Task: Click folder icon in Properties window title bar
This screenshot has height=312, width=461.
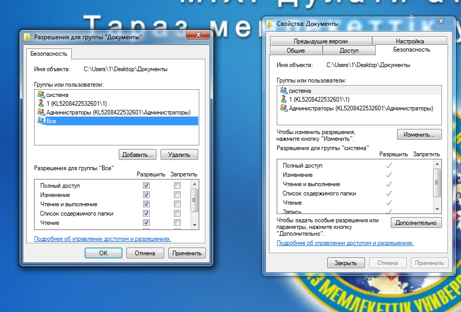Action: 269,24
